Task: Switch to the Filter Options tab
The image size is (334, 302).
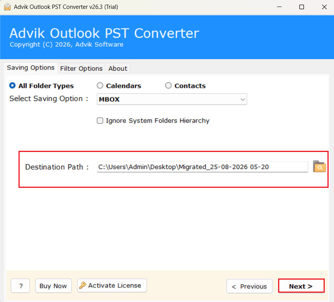Action: click(x=81, y=69)
